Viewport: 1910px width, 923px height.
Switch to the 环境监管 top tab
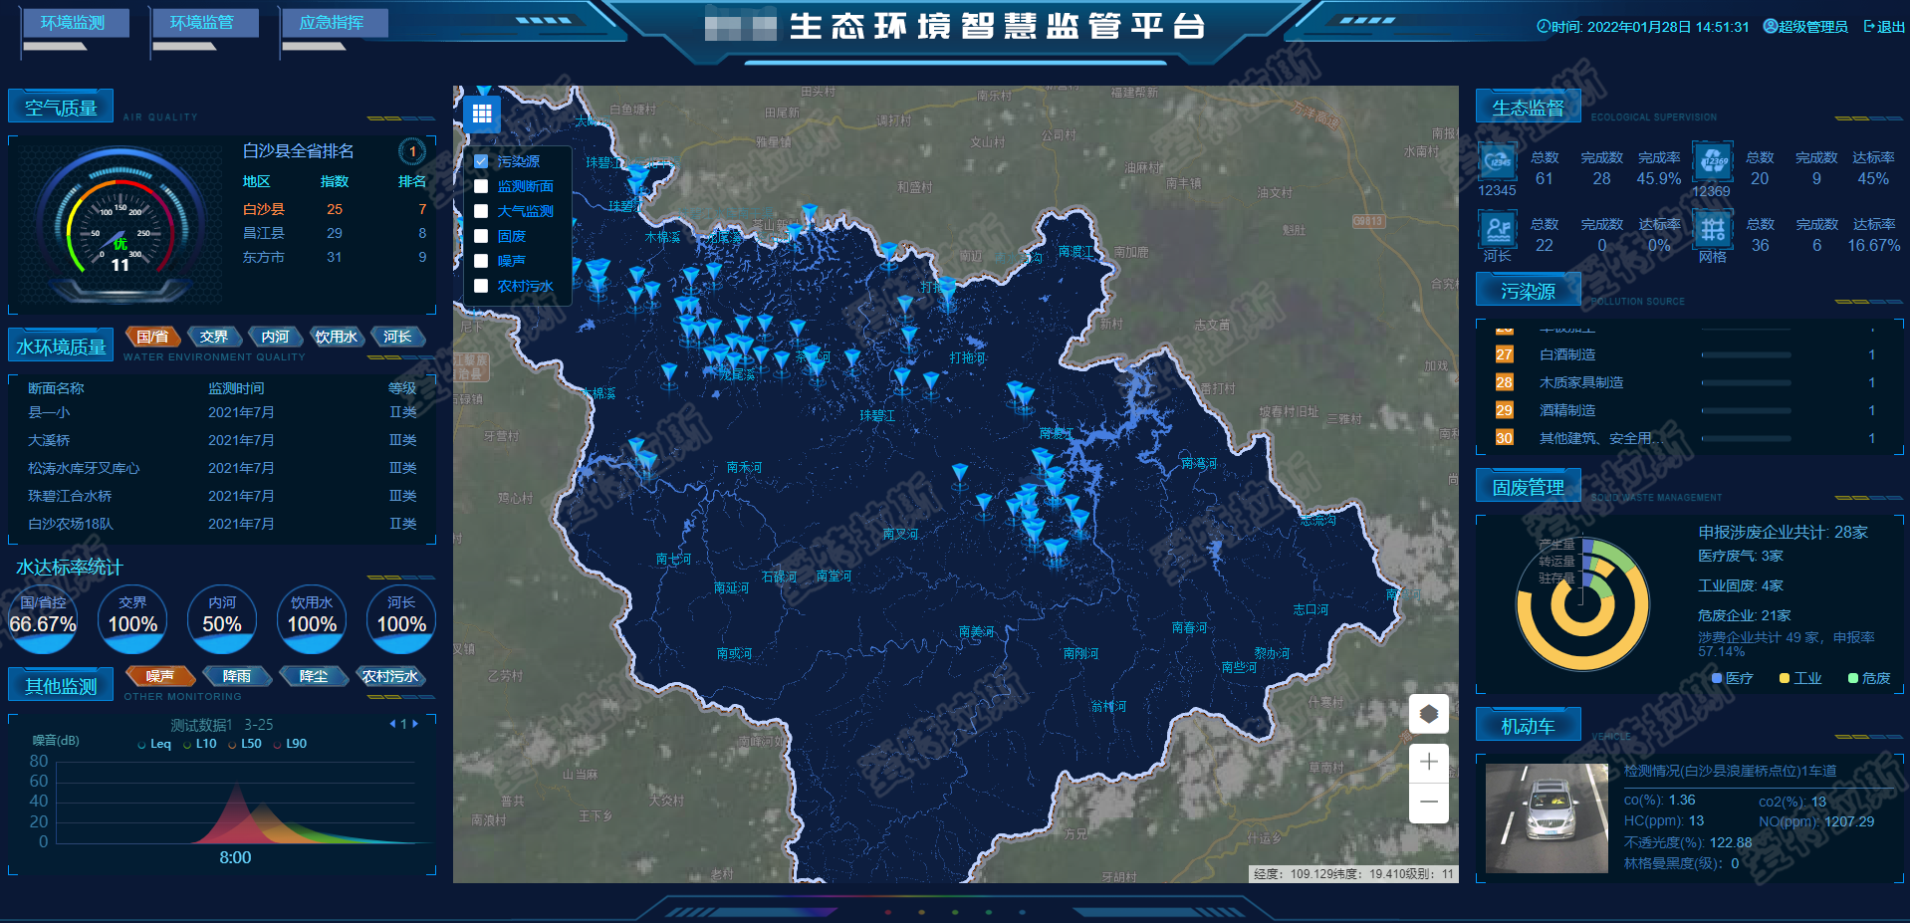[202, 23]
